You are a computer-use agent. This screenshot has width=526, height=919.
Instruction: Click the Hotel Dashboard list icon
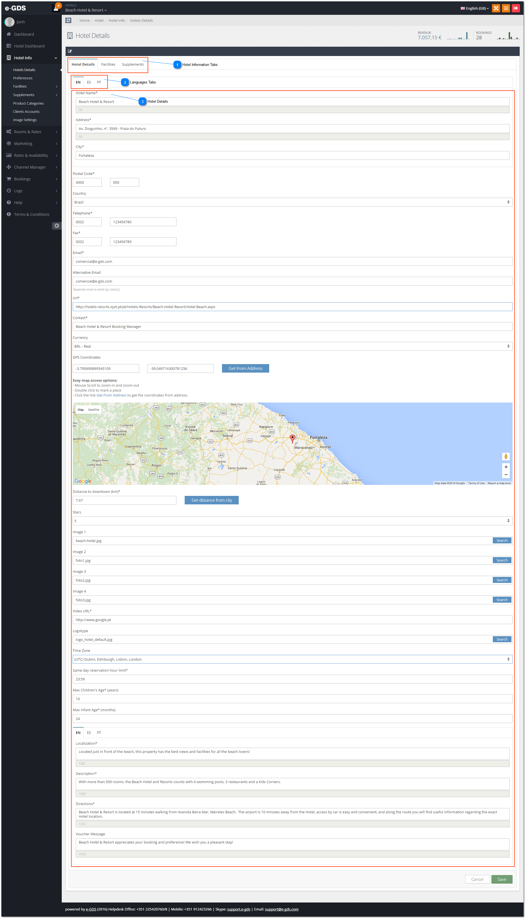tap(9, 46)
